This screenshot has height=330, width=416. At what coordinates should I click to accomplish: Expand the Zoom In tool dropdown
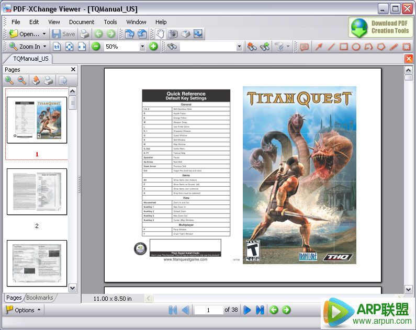pos(44,47)
